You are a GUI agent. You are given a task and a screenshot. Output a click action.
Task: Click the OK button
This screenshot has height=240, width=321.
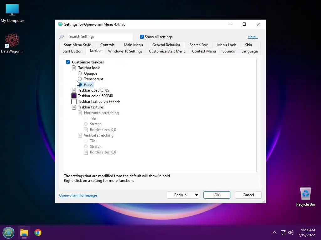(x=217, y=195)
